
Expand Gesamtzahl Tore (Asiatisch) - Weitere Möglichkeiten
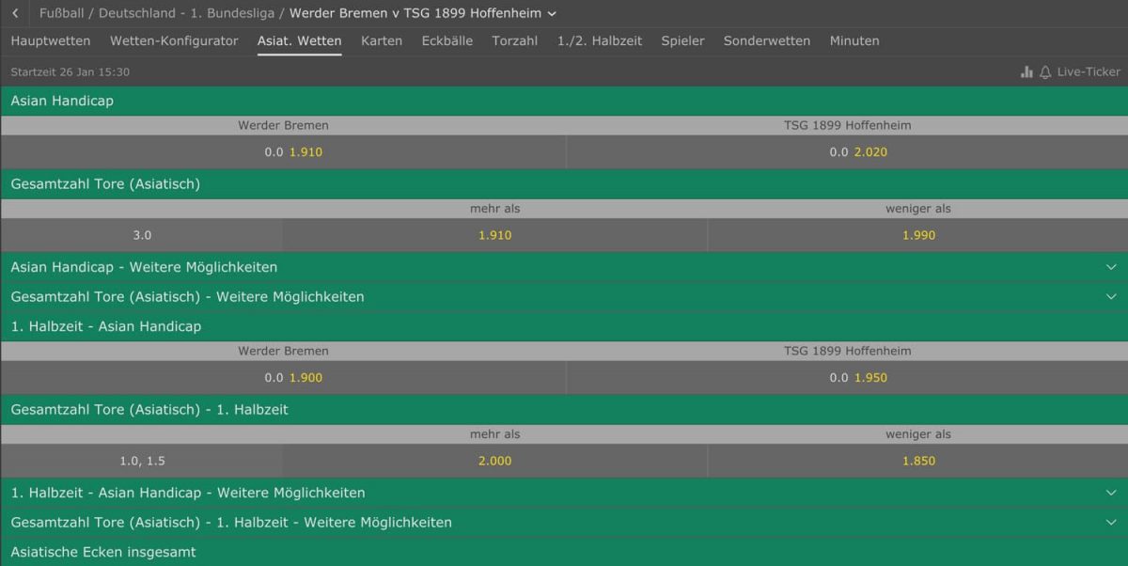564,297
